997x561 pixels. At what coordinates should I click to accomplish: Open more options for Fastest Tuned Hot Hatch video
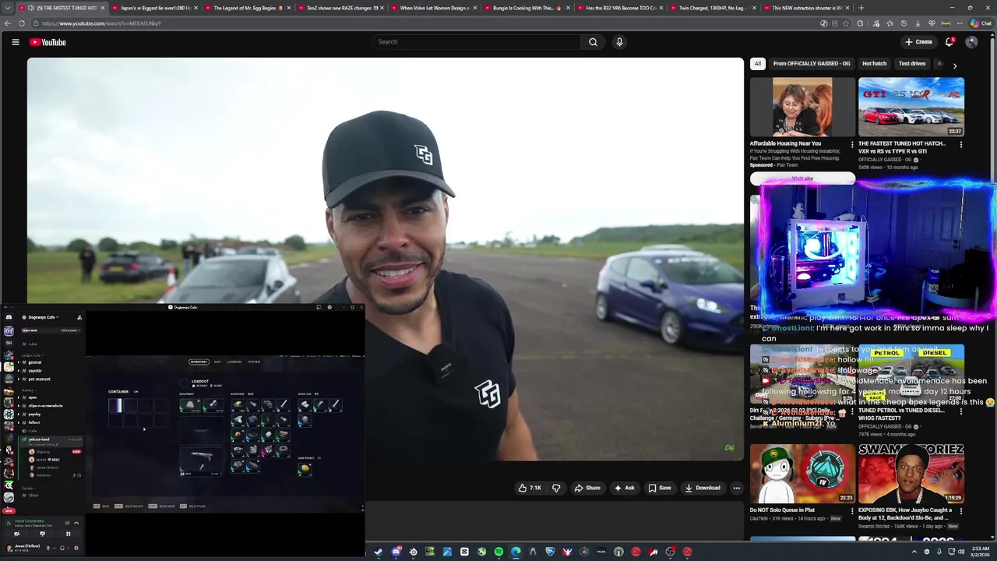pyautogui.click(x=960, y=145)
